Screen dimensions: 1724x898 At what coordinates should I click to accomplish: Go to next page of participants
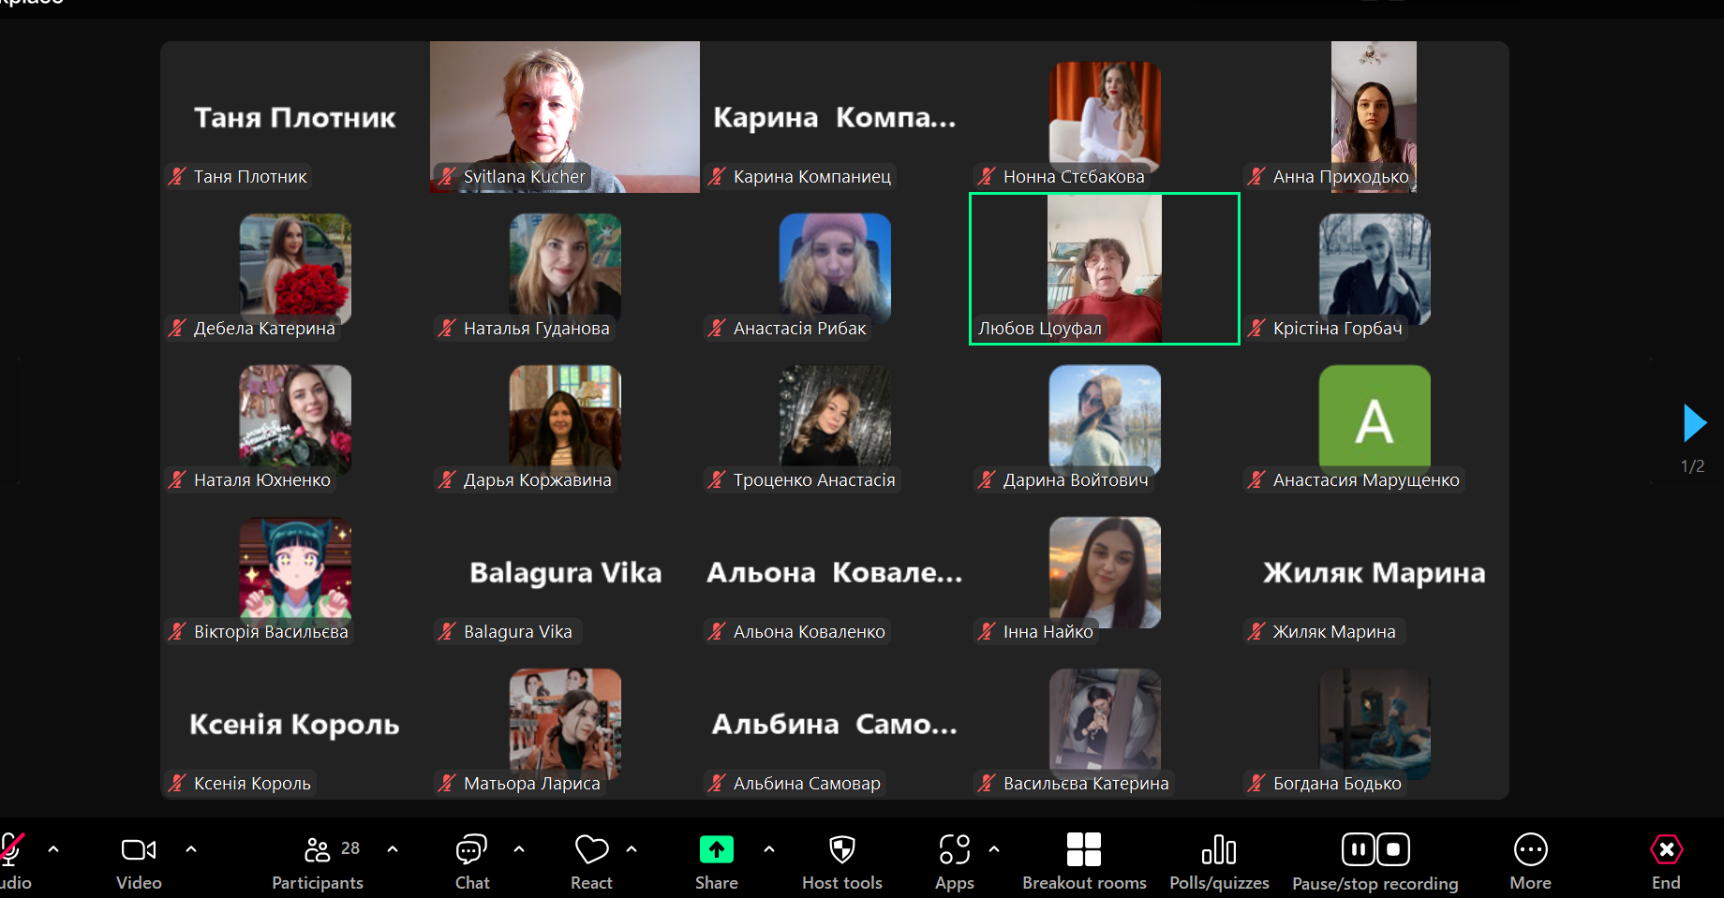(1694, 423)
